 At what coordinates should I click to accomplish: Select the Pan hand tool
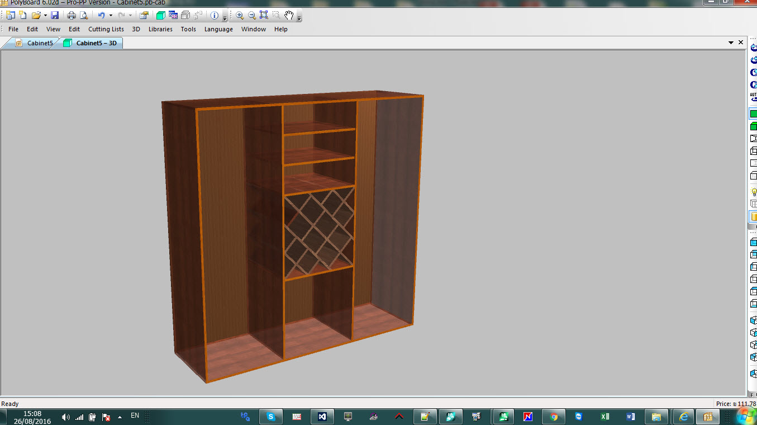289,15
